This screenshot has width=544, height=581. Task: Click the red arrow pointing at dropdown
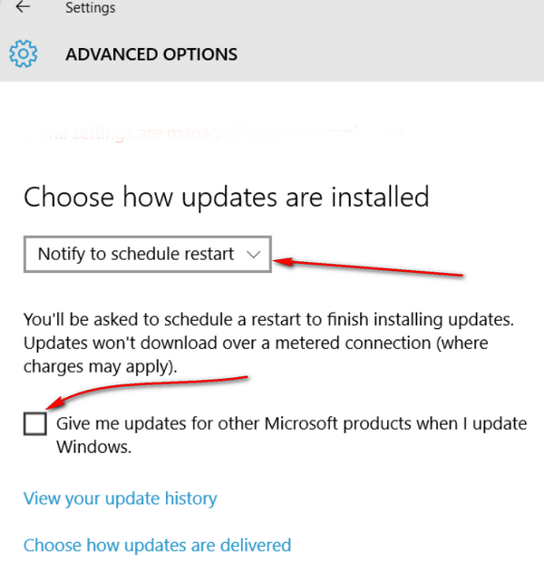click(368, 267)
